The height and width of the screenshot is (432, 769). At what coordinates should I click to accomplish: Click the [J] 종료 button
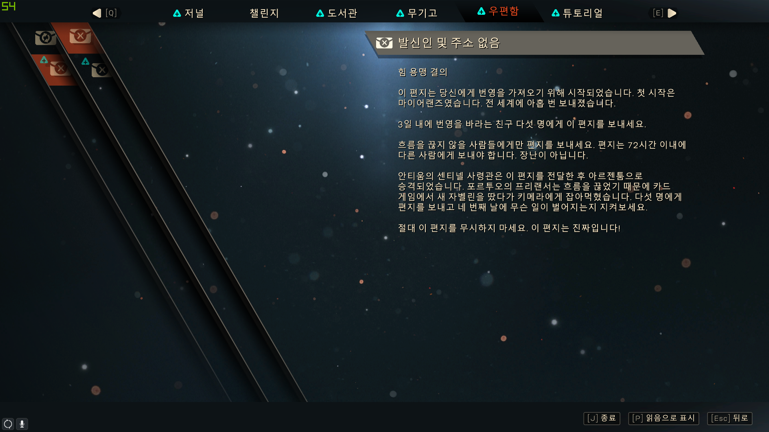[602, 418]
